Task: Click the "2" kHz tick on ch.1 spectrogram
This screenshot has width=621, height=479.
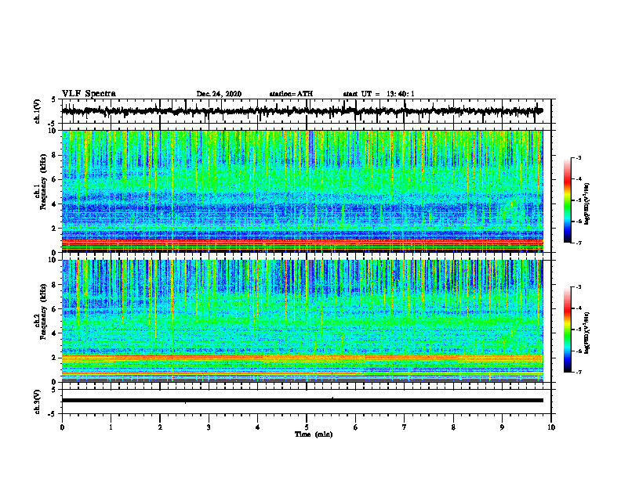Action: [55, 228]
